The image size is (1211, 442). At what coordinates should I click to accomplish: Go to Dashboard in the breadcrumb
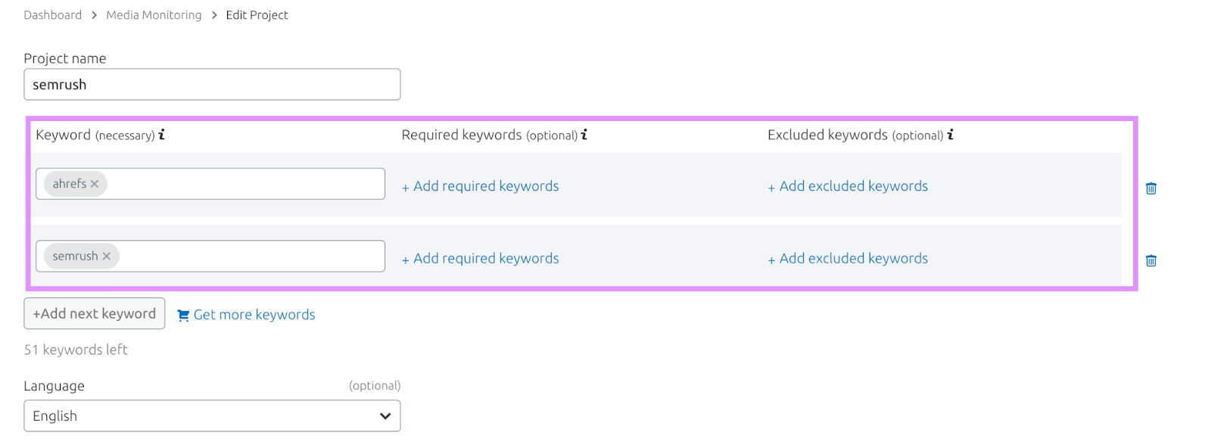pyautogui.click(x=52, y=15)
